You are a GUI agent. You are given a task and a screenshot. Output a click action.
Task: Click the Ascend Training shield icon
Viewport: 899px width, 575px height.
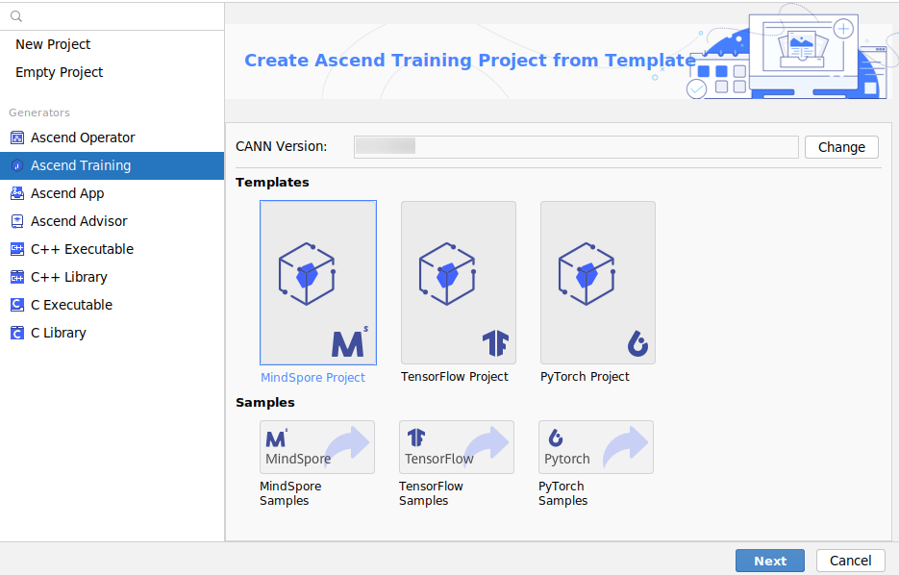[x=17, y=165]
